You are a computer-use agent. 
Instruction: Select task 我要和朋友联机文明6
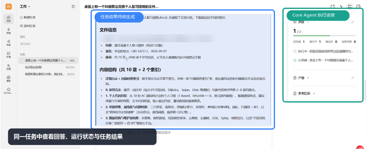[x=48, y=74]
